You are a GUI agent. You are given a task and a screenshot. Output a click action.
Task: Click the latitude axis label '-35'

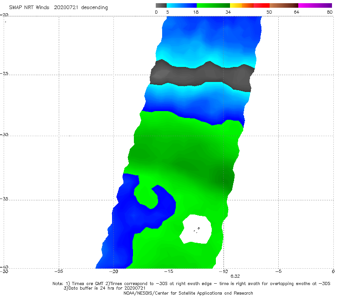4,199
